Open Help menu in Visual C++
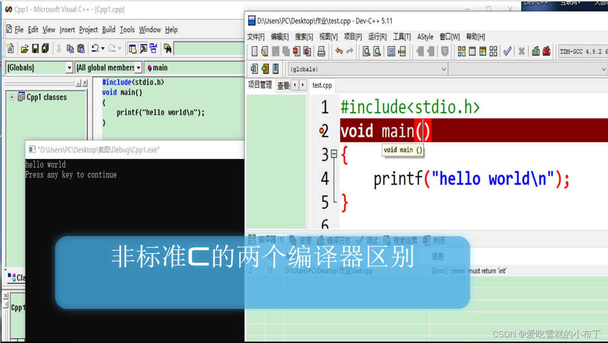The width and height of the screenshot is (608, 343). click(x=172, y=29)
